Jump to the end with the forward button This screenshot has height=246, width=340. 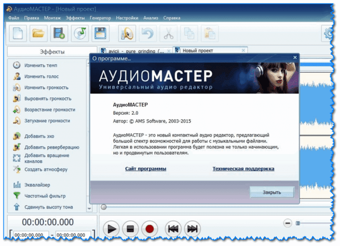point(192,229)
